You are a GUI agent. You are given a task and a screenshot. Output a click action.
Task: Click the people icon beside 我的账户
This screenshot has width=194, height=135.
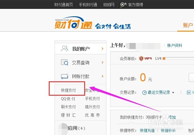coord(64,48)
